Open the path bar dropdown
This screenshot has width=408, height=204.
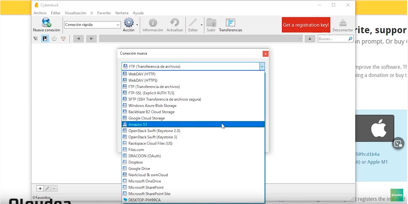pos(300,39)
